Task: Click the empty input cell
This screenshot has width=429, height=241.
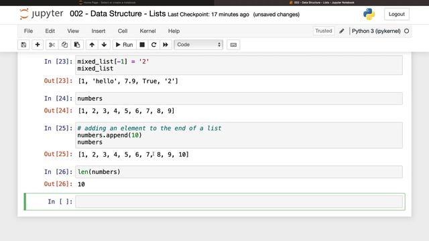Action: tap(239, 202)
